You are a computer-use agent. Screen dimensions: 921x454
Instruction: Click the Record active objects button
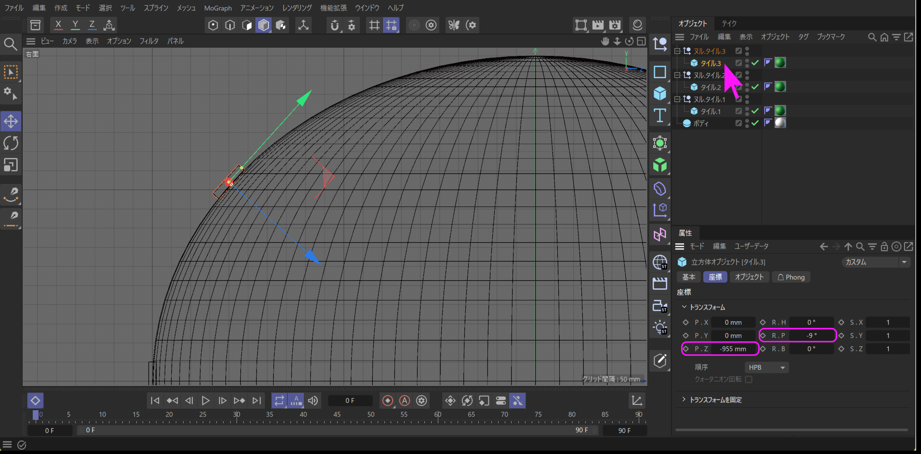387,401
